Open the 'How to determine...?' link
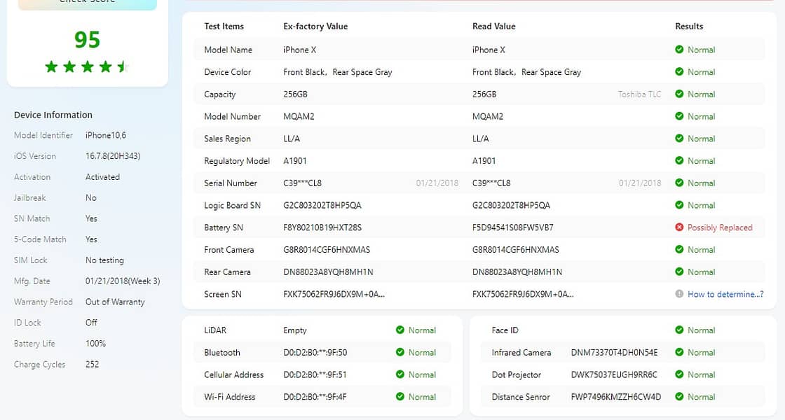 tap(725, 294)
